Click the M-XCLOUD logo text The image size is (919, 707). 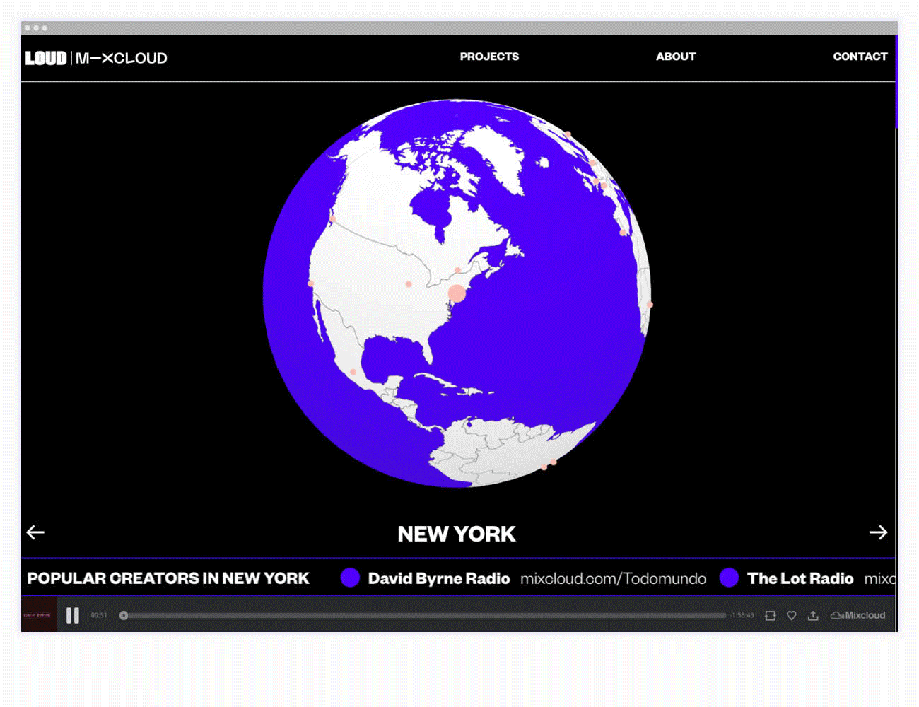(x=122, y=58)
